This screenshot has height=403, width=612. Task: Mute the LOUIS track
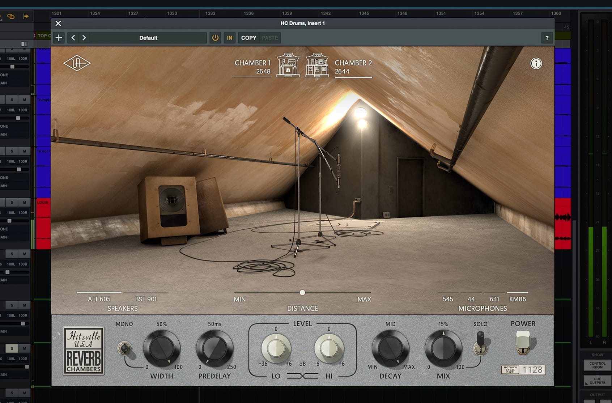click(x=24, y=203)
